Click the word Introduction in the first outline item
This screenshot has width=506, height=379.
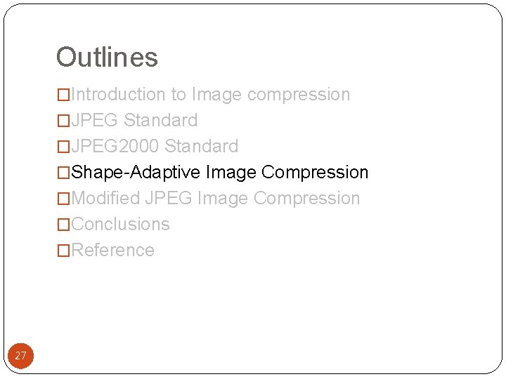pos(118,94)
